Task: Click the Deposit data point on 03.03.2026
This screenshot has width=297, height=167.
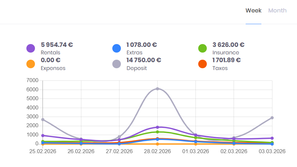Action: coord(272,118)
